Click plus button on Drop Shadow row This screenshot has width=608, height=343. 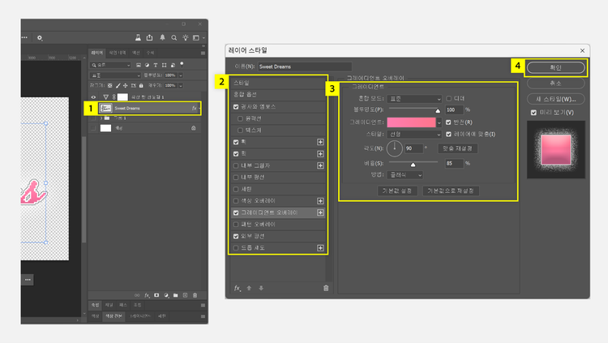click(320, 248)
